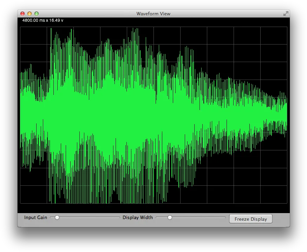The image size is (307, 252).
Task: Close the Waveform View window
Action: (22, 14)
